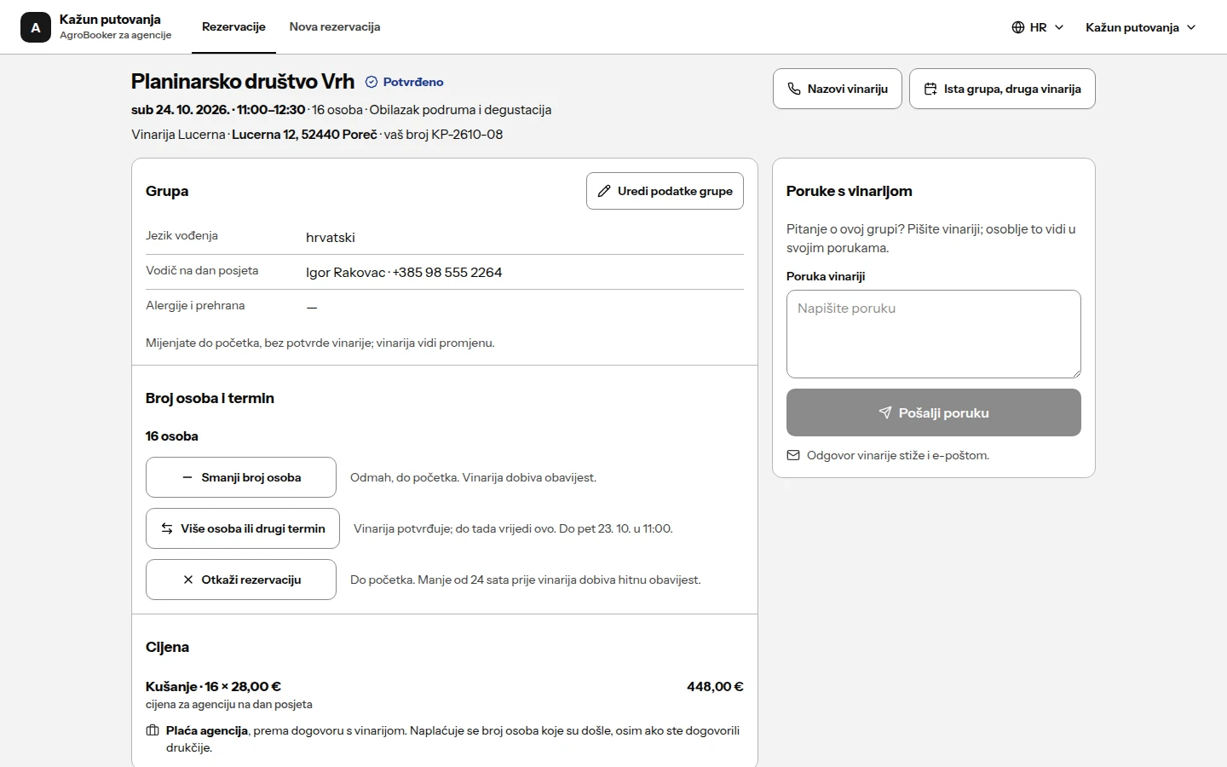Viewport: 1227px width, 767px height.
Task: Click Ista grupa, druga vinarija button
Action: (x=1002, y=89)
